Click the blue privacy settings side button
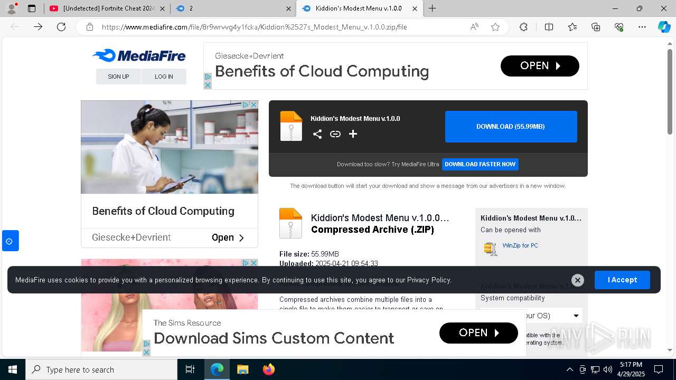 pyautogui.click(x=10, y=241)
